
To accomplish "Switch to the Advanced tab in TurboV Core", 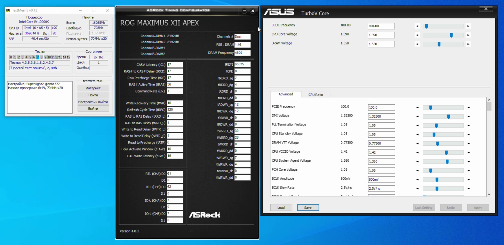I will coord(286,94).
